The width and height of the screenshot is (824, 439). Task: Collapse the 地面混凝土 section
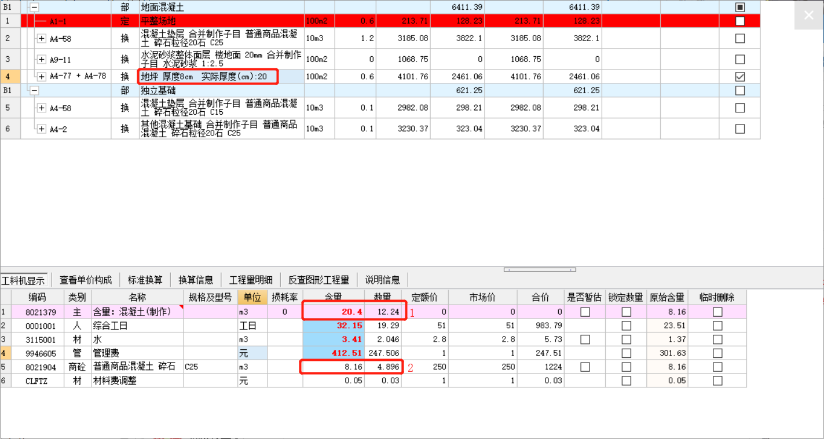click(x=35, y=8)
